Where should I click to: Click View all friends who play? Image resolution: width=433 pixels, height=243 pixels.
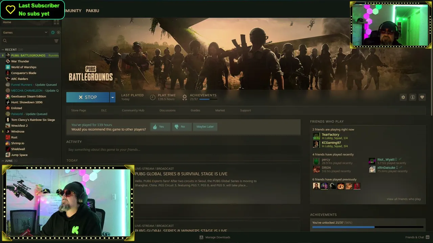tap(404, 199)
